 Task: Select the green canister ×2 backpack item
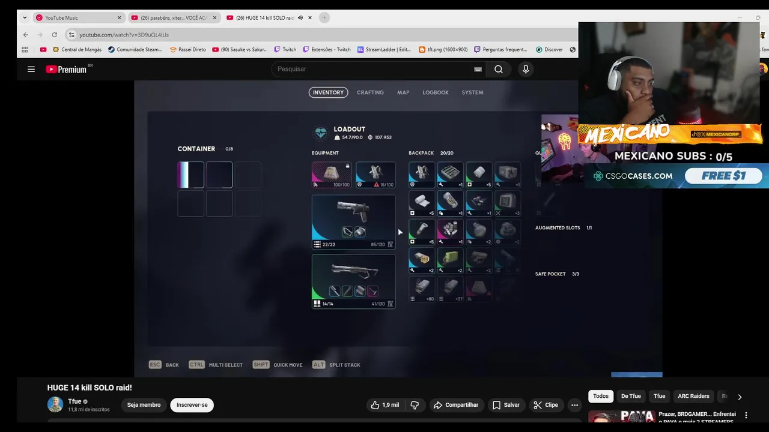[x=451, y=260]
